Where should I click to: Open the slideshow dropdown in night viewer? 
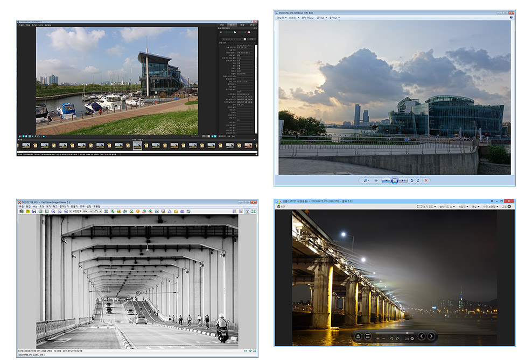point(448,206)
